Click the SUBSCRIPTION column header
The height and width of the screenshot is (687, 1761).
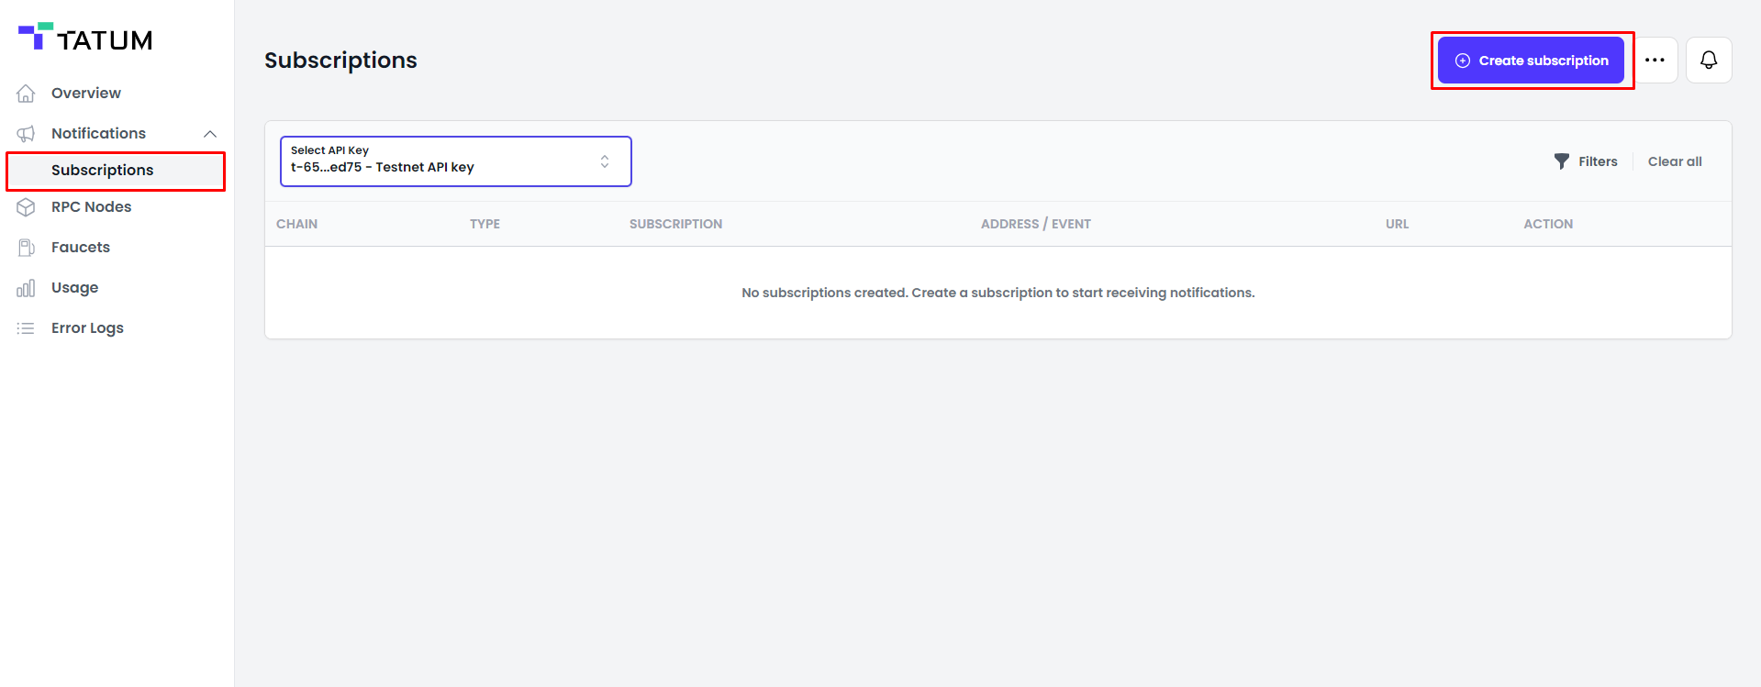click(675, 224)
